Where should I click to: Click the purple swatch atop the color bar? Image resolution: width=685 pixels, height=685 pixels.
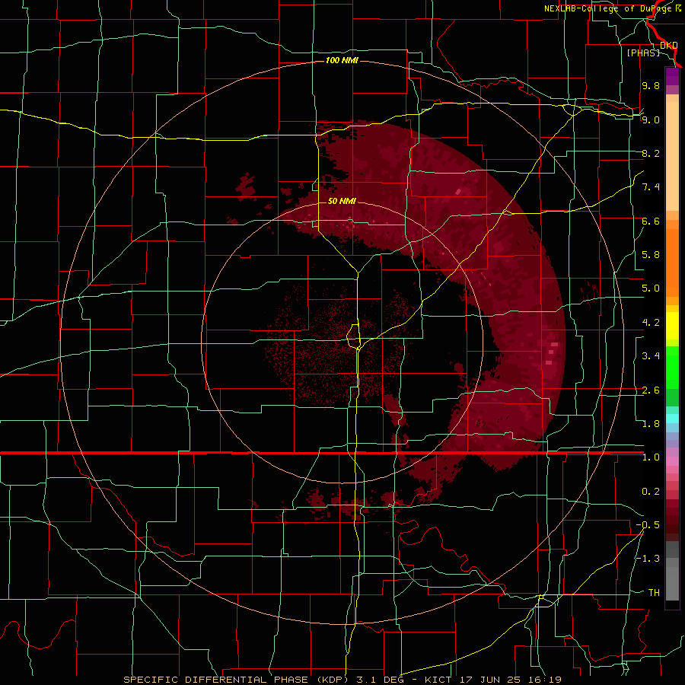[672, 77]
